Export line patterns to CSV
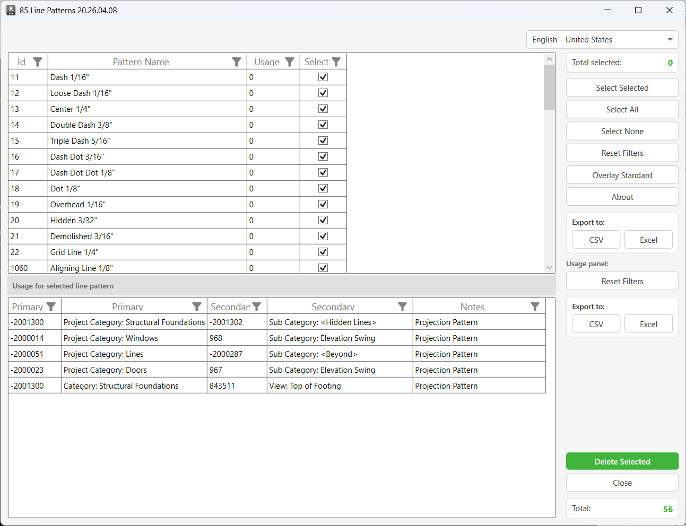Image resolution: width=686 pixels, height=526 pixels. [596, 239]
